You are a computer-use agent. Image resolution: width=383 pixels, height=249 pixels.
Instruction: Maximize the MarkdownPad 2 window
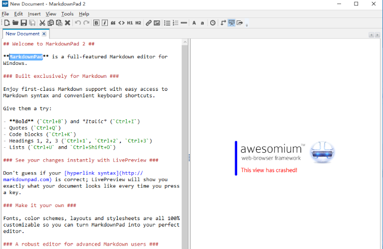356,3
